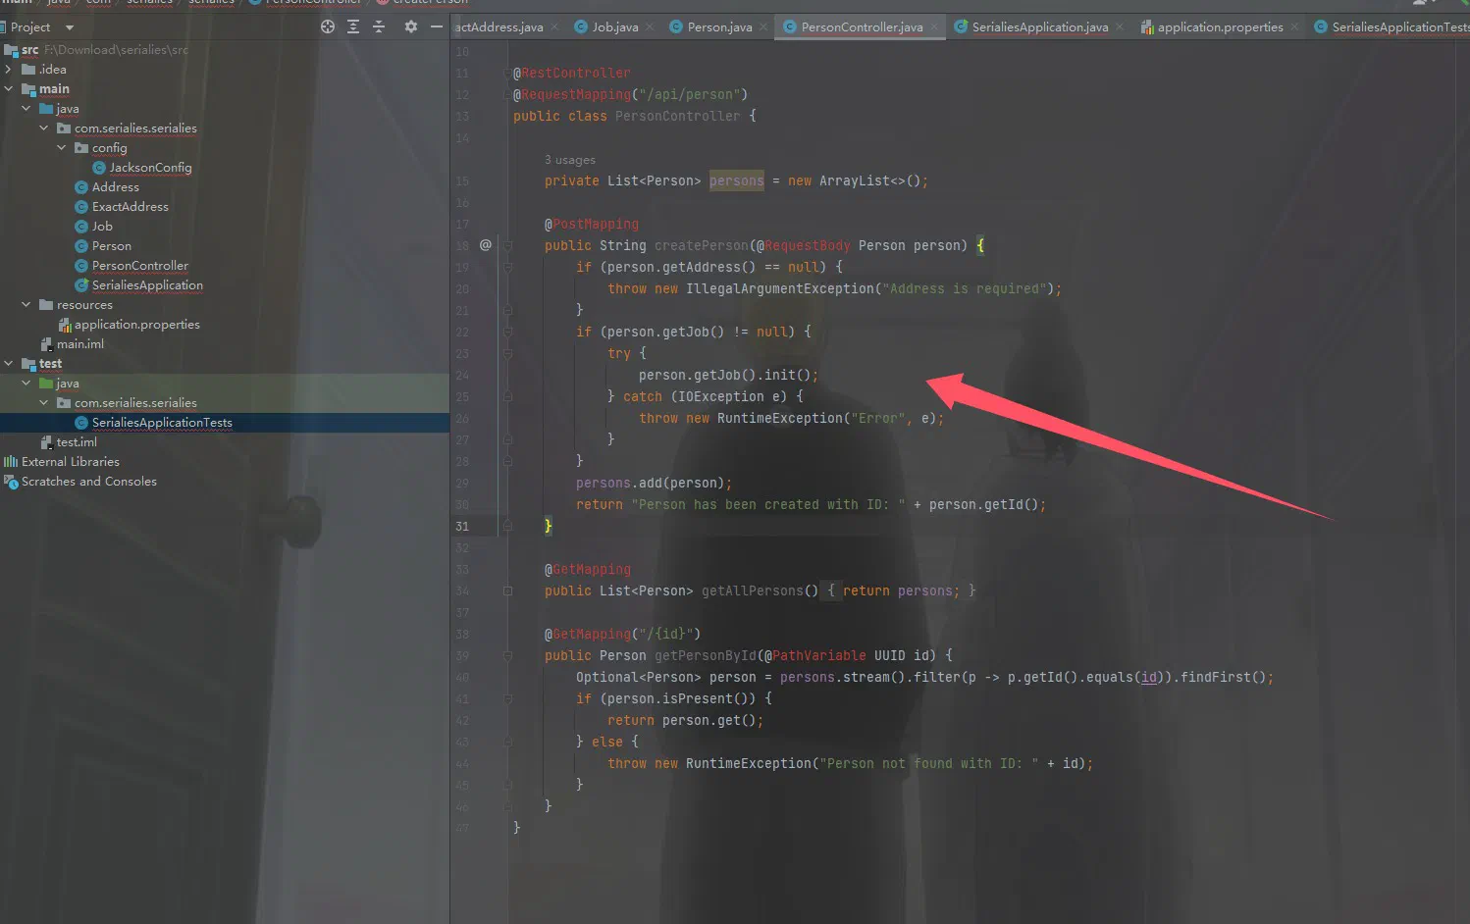The image size is (1470, 924).
Task: Hide the Project tool window
Action: (437, 26)
